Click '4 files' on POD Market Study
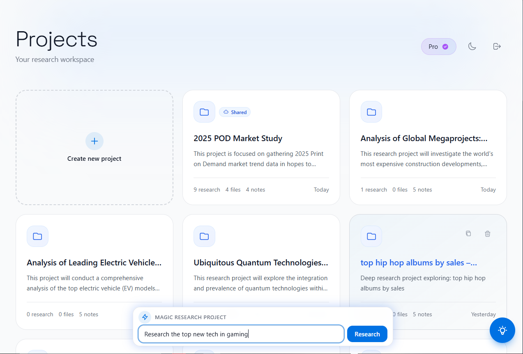The width and height of the screenshot is (523, 354). pyautogui.click(x=233, y=190)
